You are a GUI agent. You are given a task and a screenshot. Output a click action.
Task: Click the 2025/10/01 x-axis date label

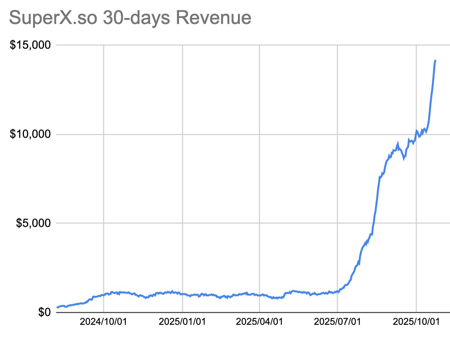click(417, 321)
